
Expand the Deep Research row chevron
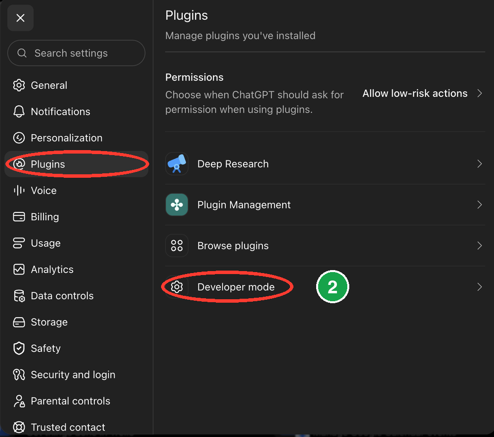(x=480, y=164)
